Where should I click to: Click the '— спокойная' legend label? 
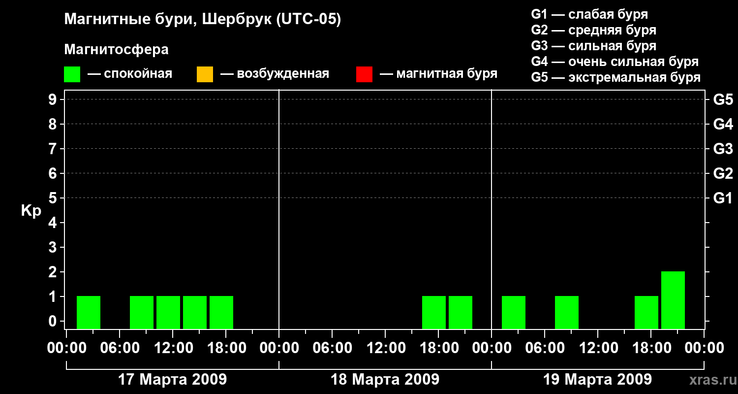coord(130,74)
